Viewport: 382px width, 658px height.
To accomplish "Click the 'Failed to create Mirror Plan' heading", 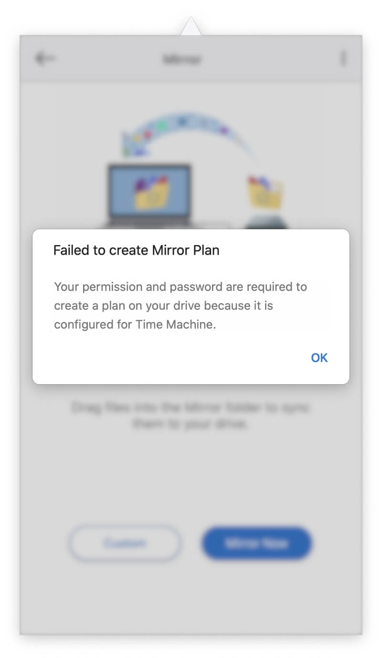I will (136, 250).
